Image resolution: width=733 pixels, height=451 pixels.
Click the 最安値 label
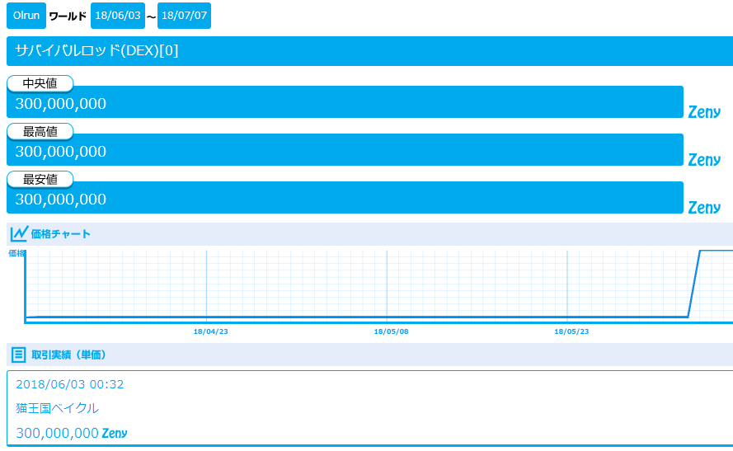point(40,180)
